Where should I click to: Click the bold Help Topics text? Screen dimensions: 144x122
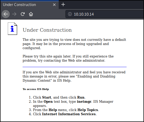pos(88,110)
